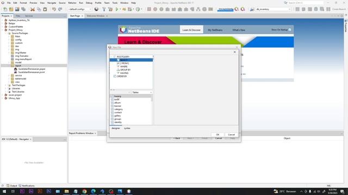
Task: Switch to the Files tab
Action: point(18,16)
